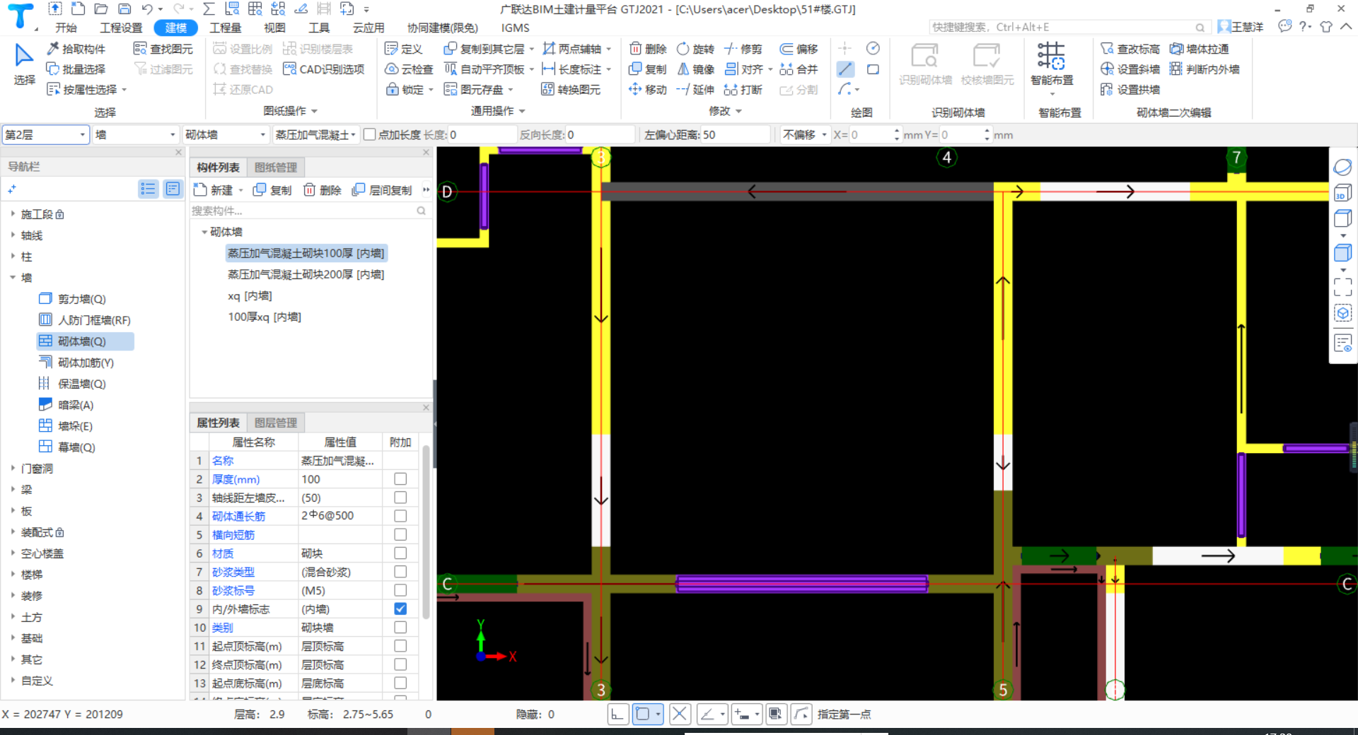Click the 搜索构件 search field

tap(309, 211)
